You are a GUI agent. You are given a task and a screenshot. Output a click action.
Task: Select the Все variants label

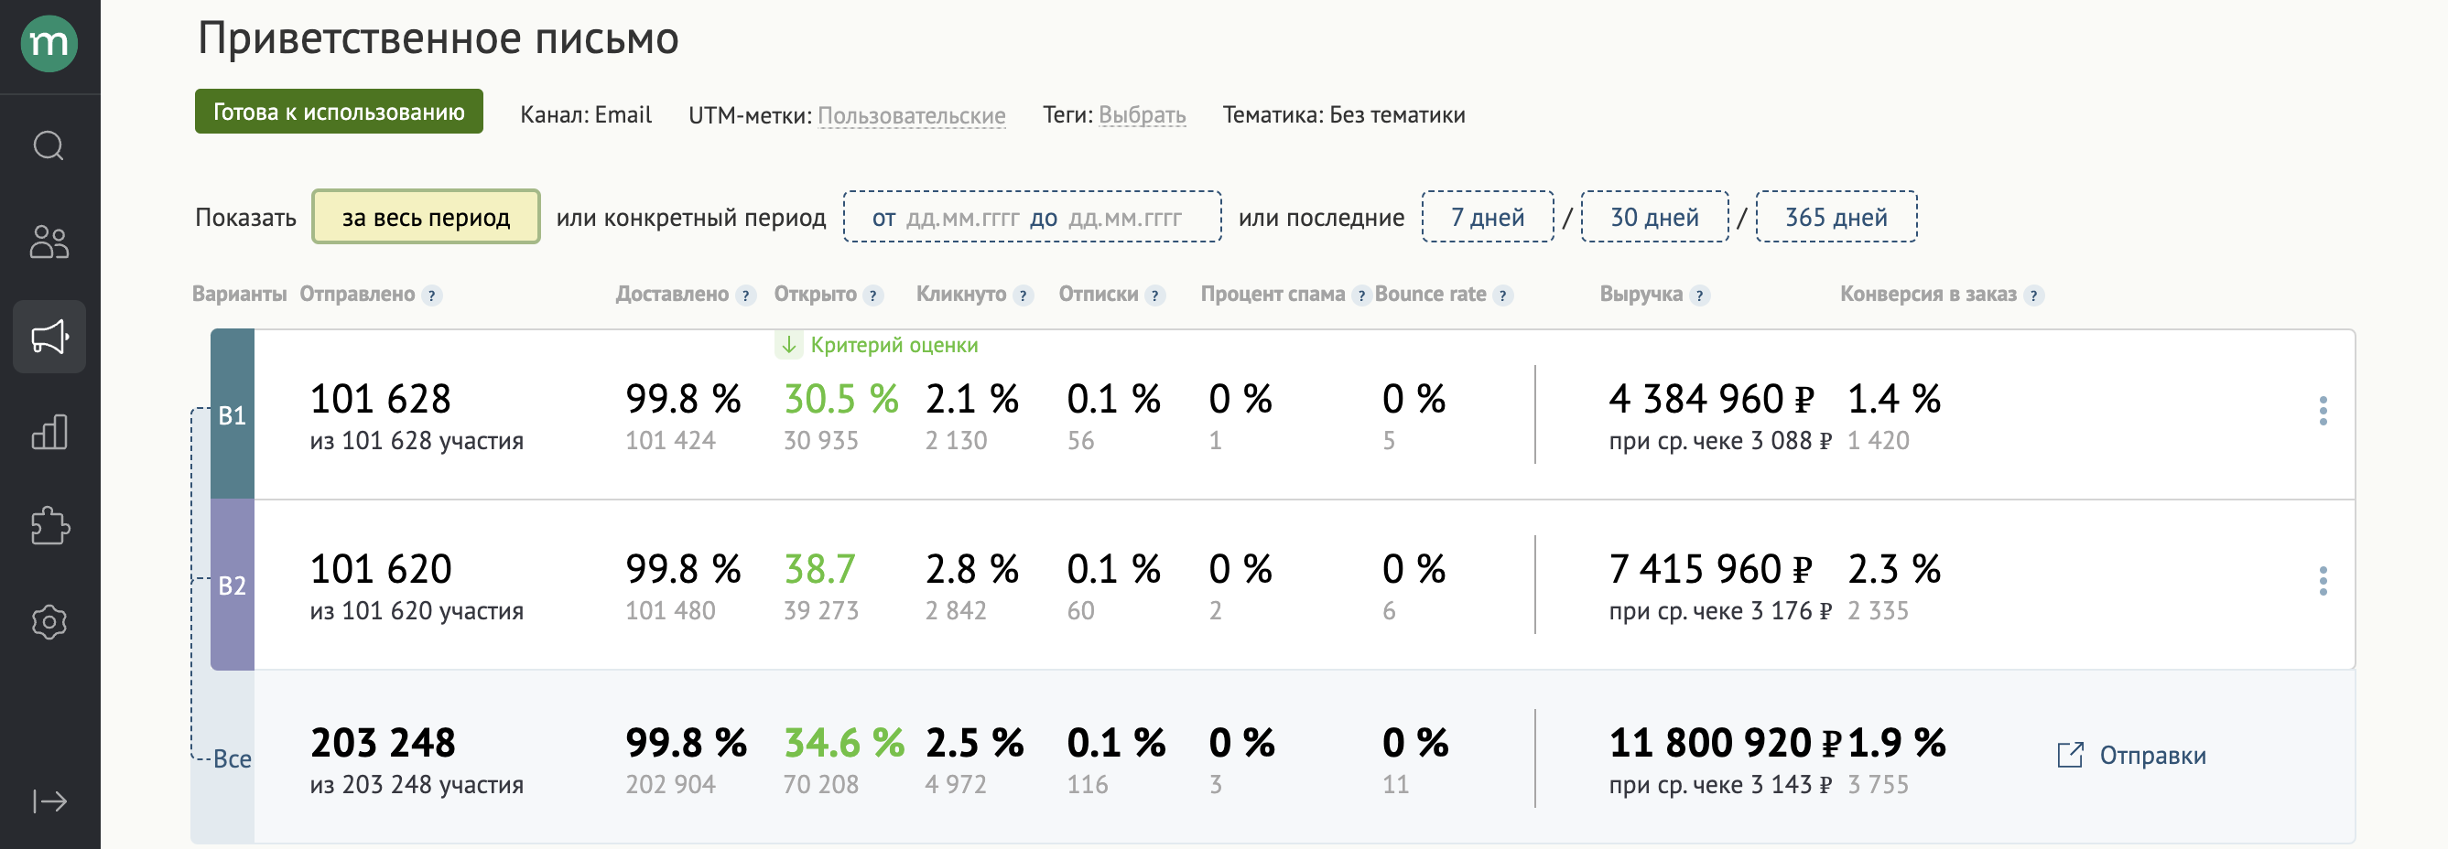pos(232,758)
